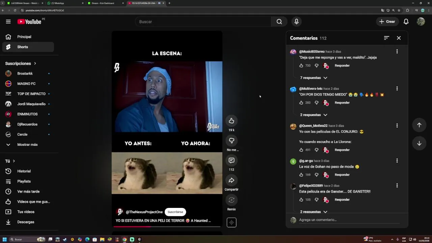
Task: Click the Crear button
Action: [387, 22]
